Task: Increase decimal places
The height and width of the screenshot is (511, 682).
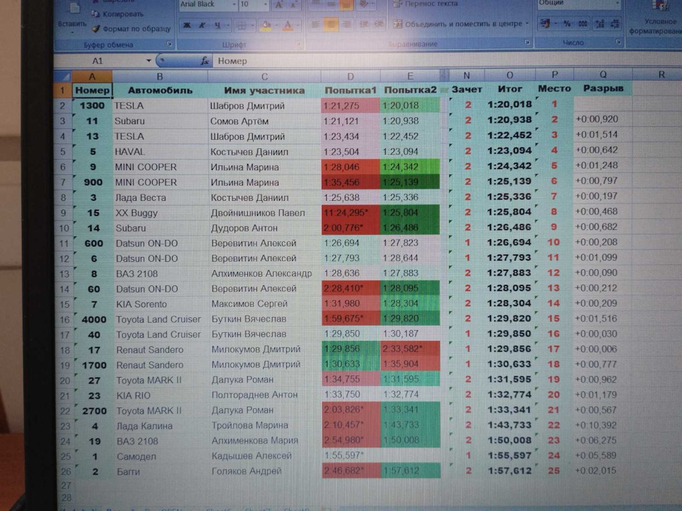Action: (600, 23)
